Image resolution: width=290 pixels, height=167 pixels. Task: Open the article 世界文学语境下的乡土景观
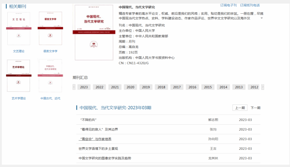98,149
